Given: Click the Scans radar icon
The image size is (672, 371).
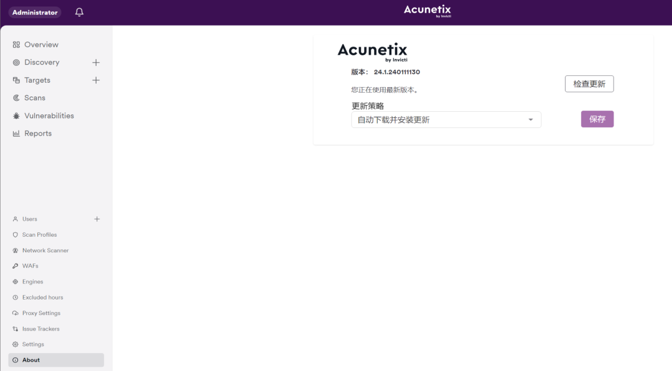Looking at the screenshot, I should tap(16, 98).
